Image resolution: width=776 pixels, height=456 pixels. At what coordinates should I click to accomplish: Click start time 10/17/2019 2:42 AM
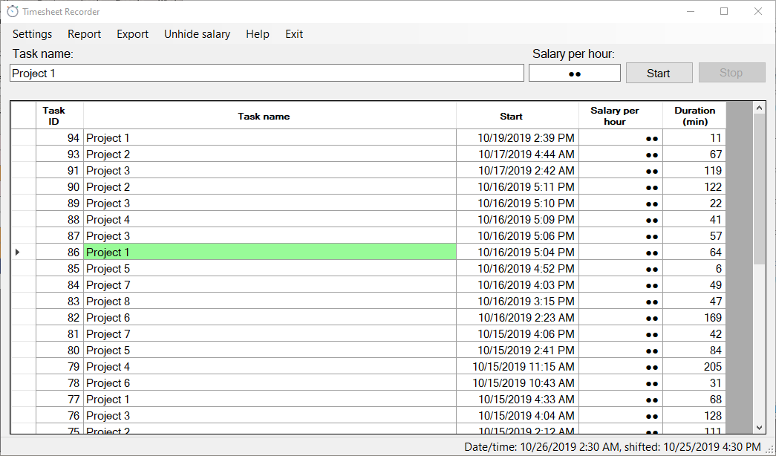[518, 170]
